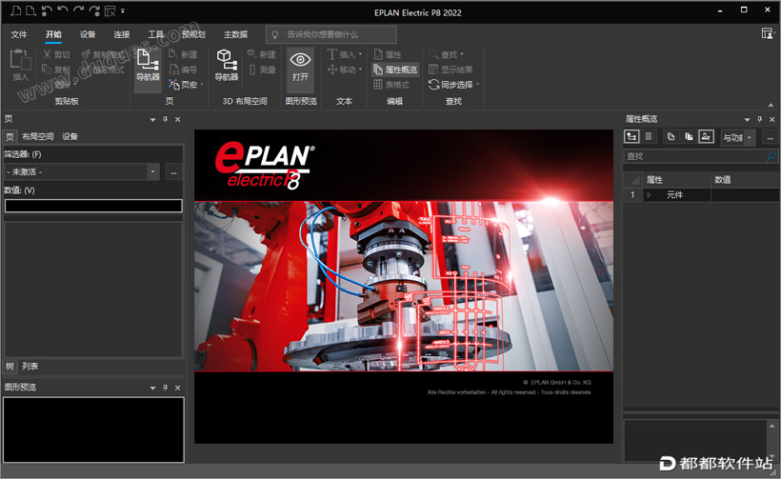Open the 页 panel menu arrow
The image size is (781, 479).
click(x=153, y=119)
